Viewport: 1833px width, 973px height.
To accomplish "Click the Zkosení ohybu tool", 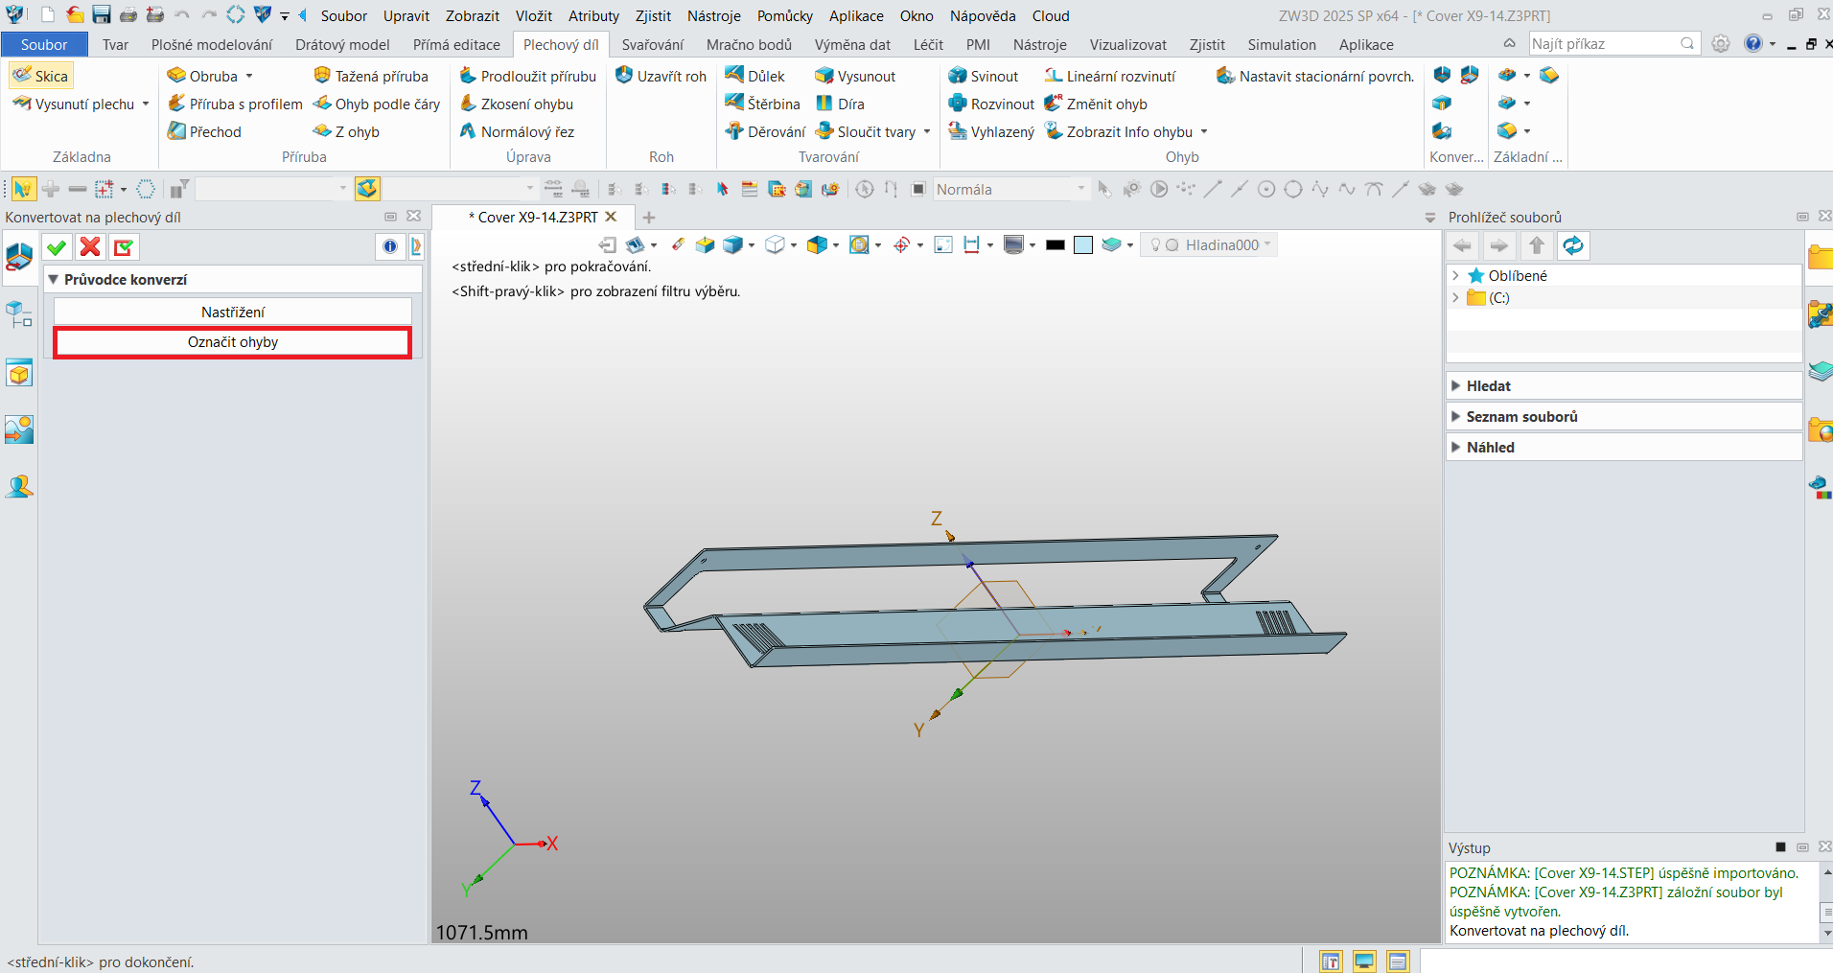I will 516,104.
